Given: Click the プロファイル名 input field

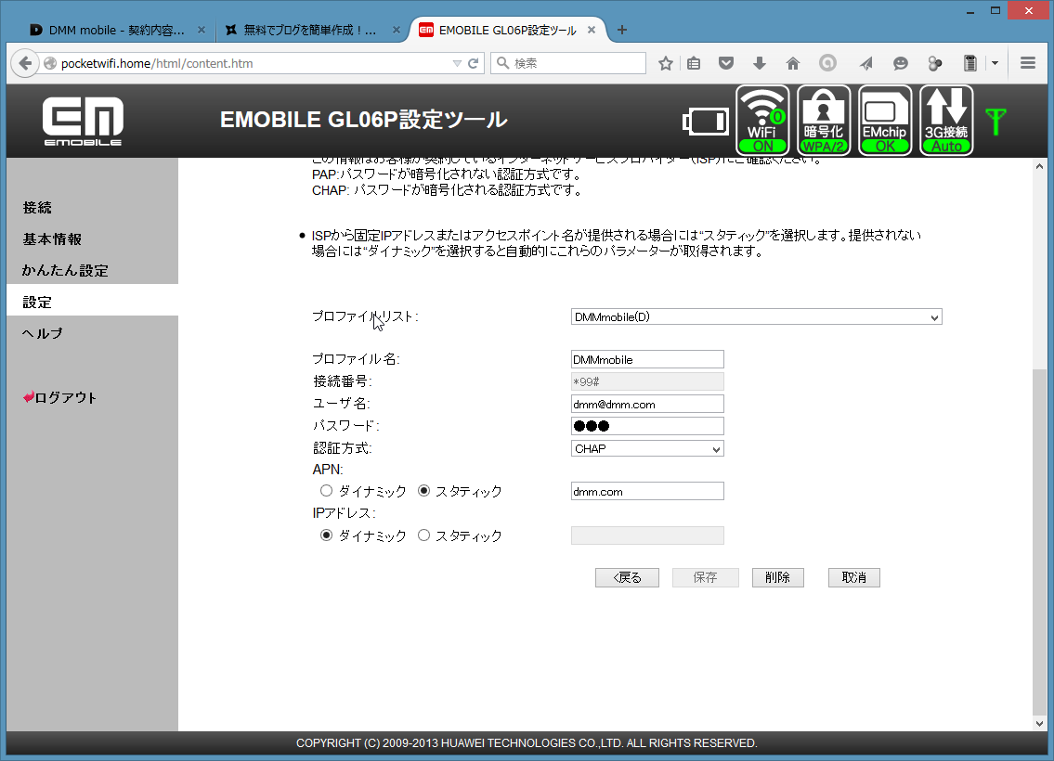Looking at the screenshot, I should [x=647, y=359].
